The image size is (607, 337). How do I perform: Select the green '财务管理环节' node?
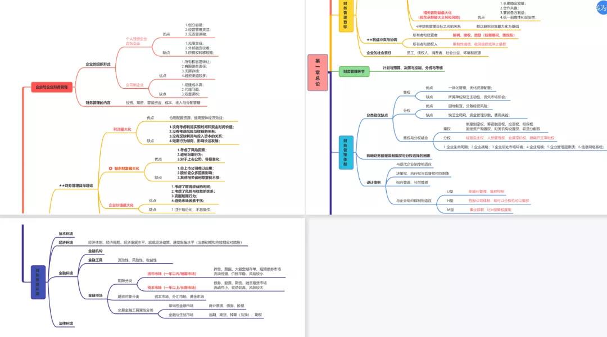(x=354, y=71)
